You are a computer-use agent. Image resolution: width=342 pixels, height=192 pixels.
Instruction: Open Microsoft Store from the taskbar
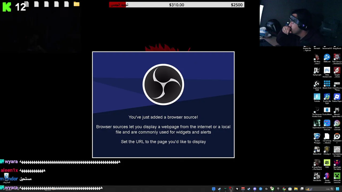[x=290, y=189]
